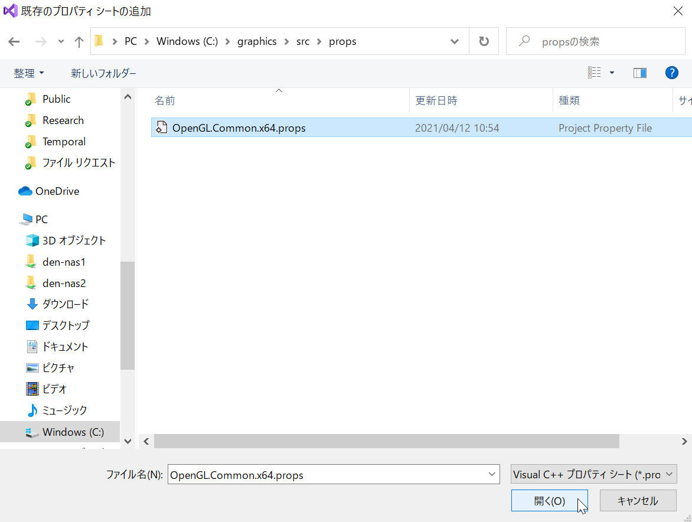
Task: Click the ファイル名 input field
Action: tap(327, 475)
